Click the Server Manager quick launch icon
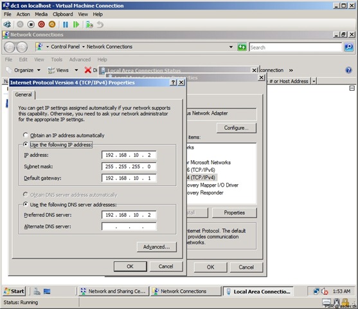Screen dimensions: 358x309 click(x=37, y=291)
